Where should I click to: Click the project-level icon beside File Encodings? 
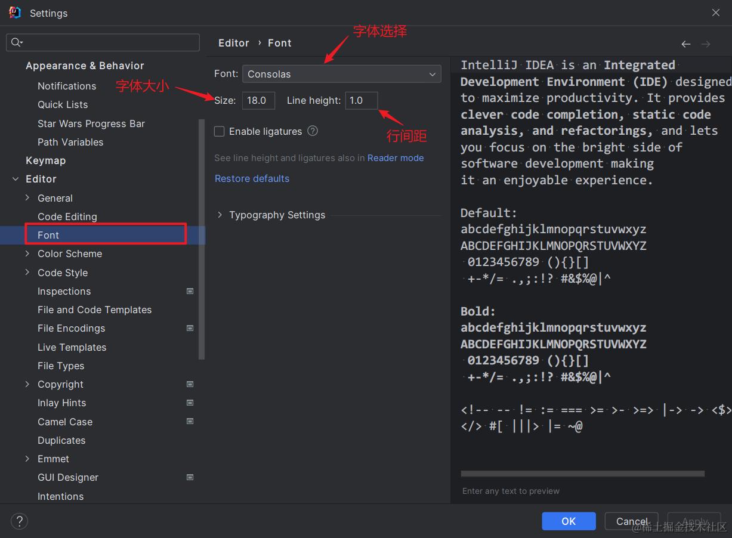click(190, 328)
